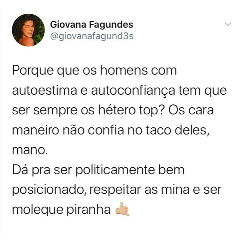The height and width of the screenshot is (239, 239).
Task: Click the word 'deles,' in the tweet
Action: point(192,130)
